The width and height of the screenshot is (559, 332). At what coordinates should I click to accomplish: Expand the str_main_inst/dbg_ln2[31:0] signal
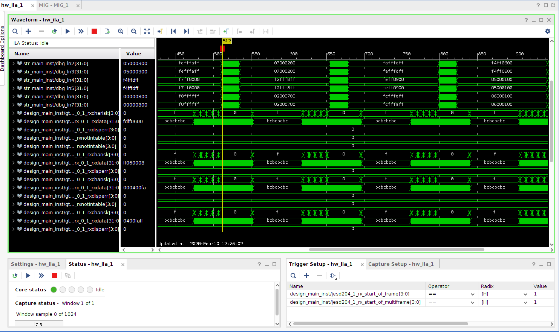point(14,63)
